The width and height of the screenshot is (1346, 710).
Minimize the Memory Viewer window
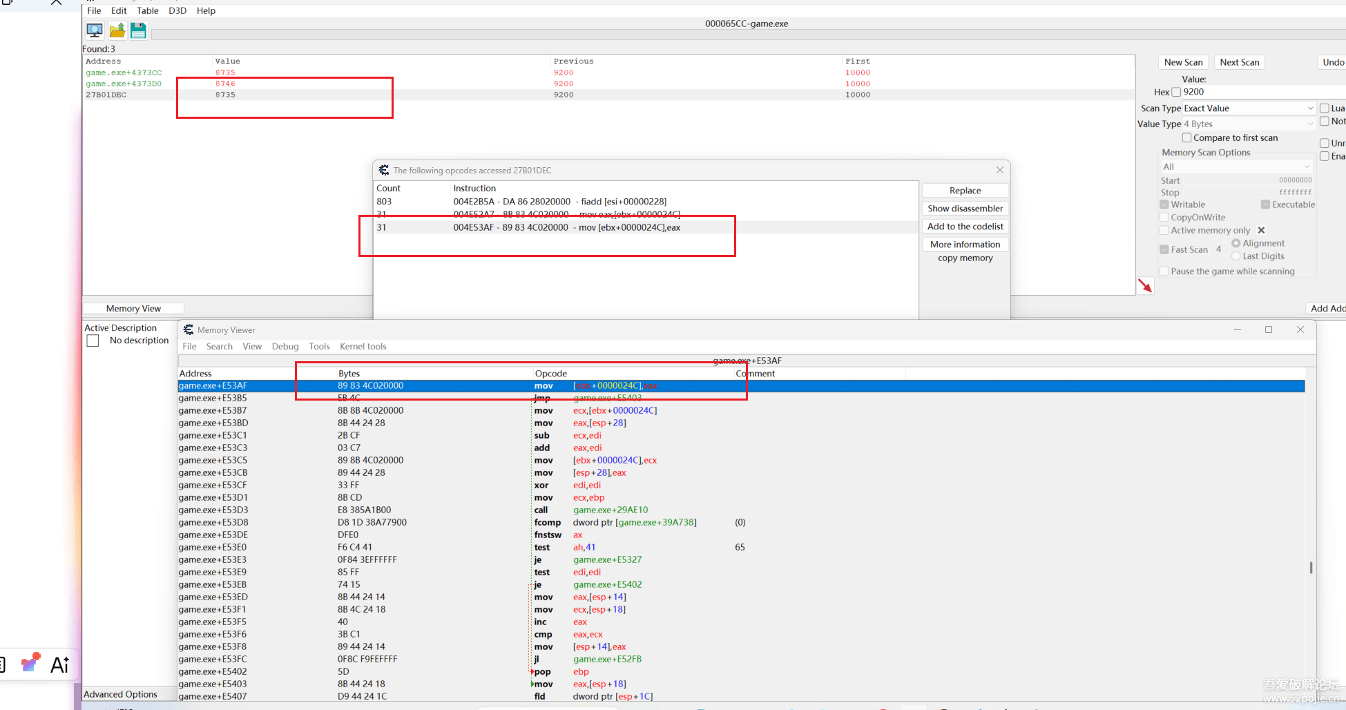point(1238,329)
